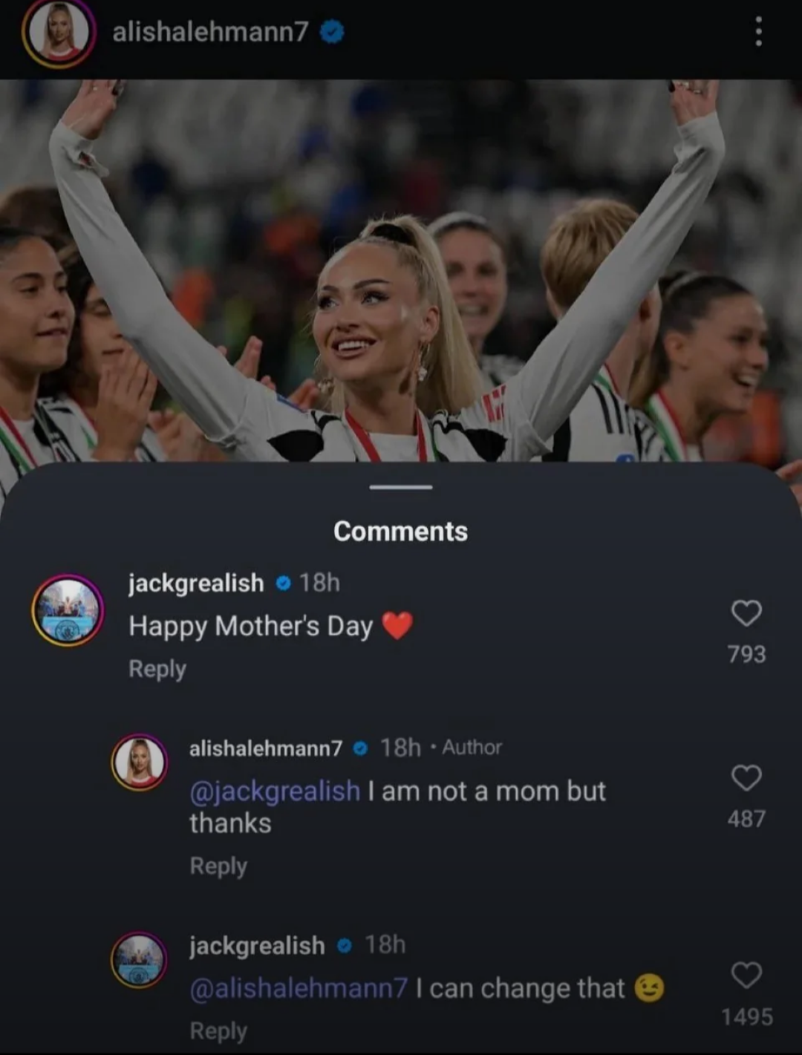
Task: Tap the verified badge next to header username
Action: tap(332, 32)
